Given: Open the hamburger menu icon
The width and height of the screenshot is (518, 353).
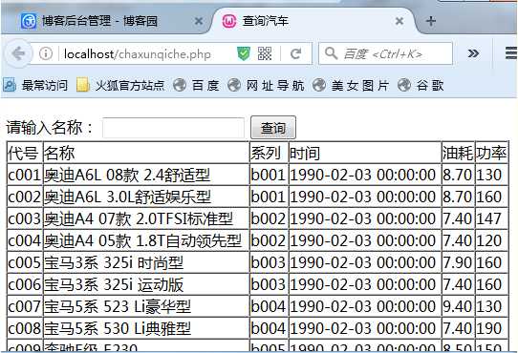Looking at the screenshot, I should pos(511,53).
